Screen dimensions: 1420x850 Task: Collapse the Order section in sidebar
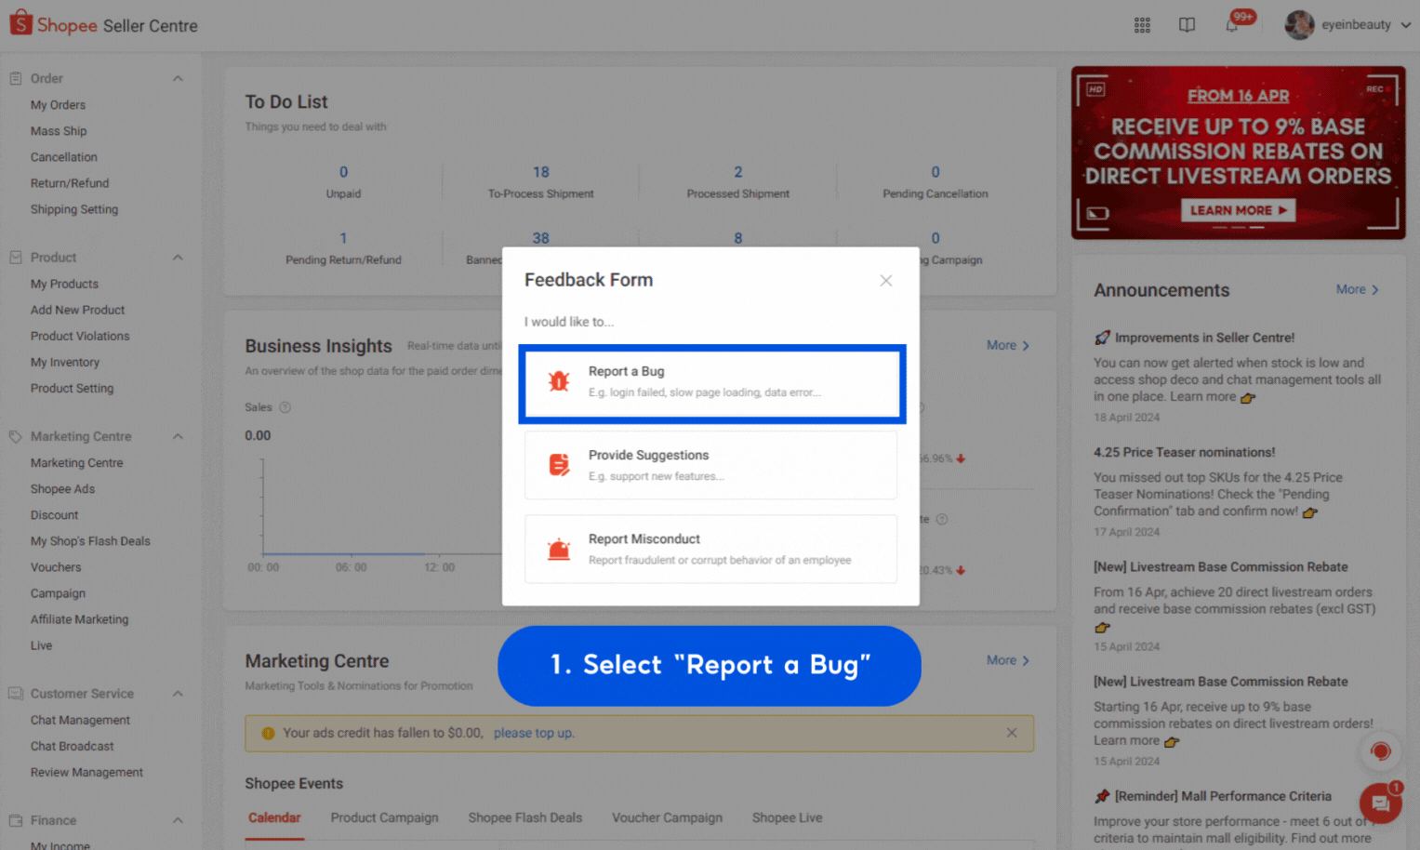click(x=177, y=78)
